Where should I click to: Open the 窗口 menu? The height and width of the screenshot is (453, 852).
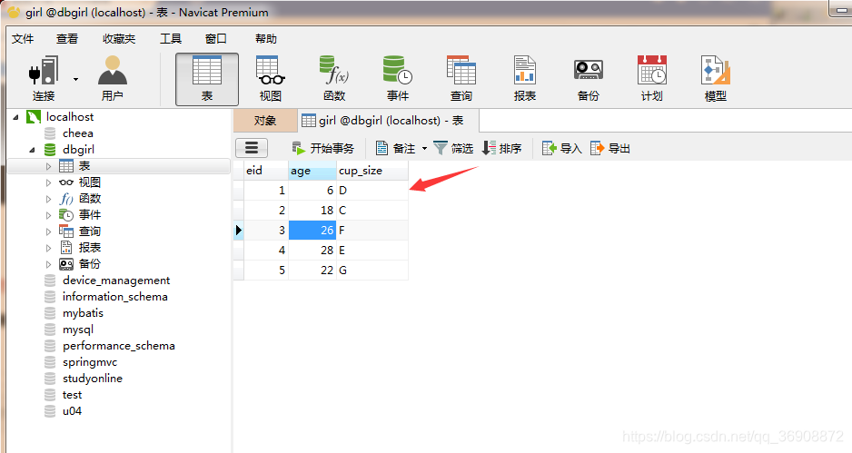click(x=215, y=38)
